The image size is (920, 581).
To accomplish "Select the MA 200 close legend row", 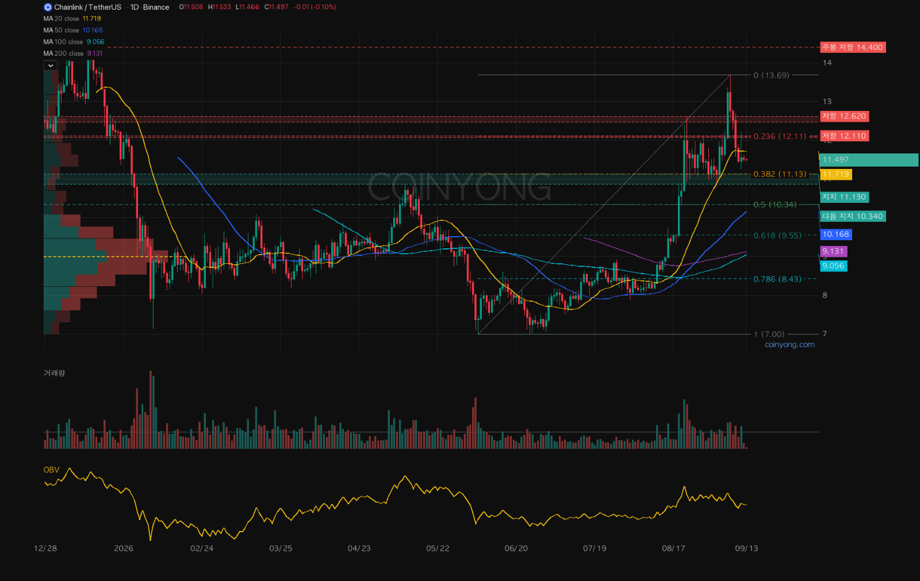I will coord(73,53).
